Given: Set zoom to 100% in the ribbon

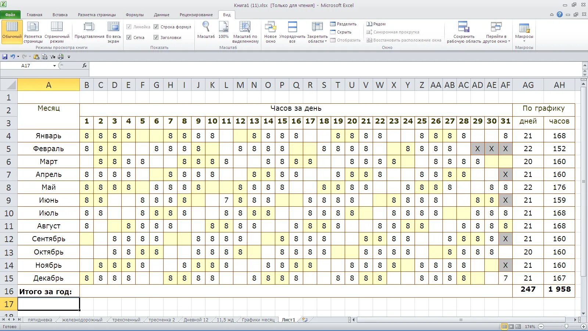Looking at the screenshot, I should (x=223, y=30).
